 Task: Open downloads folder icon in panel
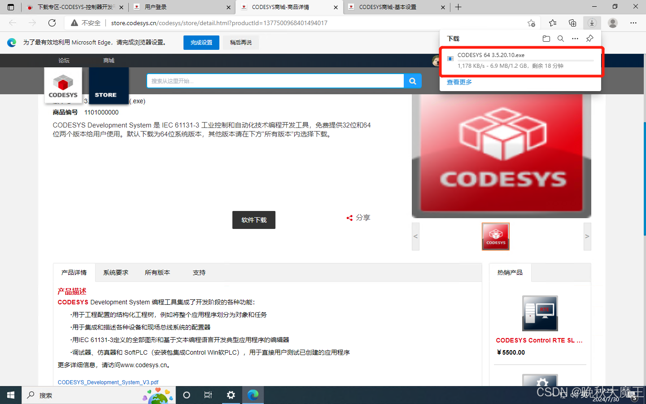(x=546, y=39)
